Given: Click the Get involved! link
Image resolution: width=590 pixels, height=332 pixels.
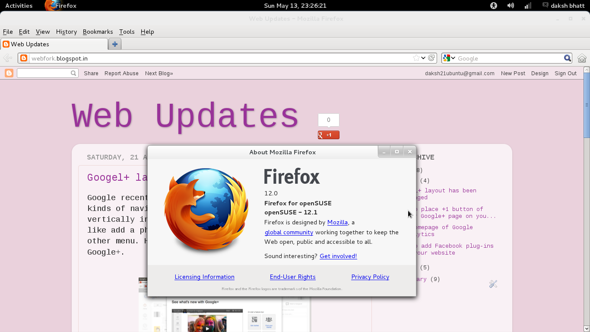Looking at the screenshot, I should (338, 256).
